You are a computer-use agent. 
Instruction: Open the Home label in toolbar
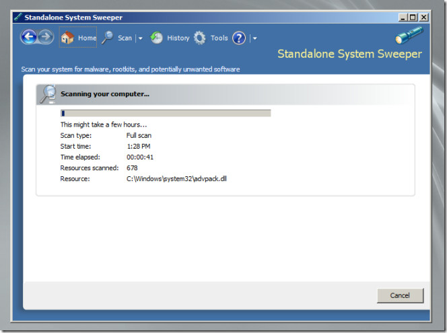(88, 38)
